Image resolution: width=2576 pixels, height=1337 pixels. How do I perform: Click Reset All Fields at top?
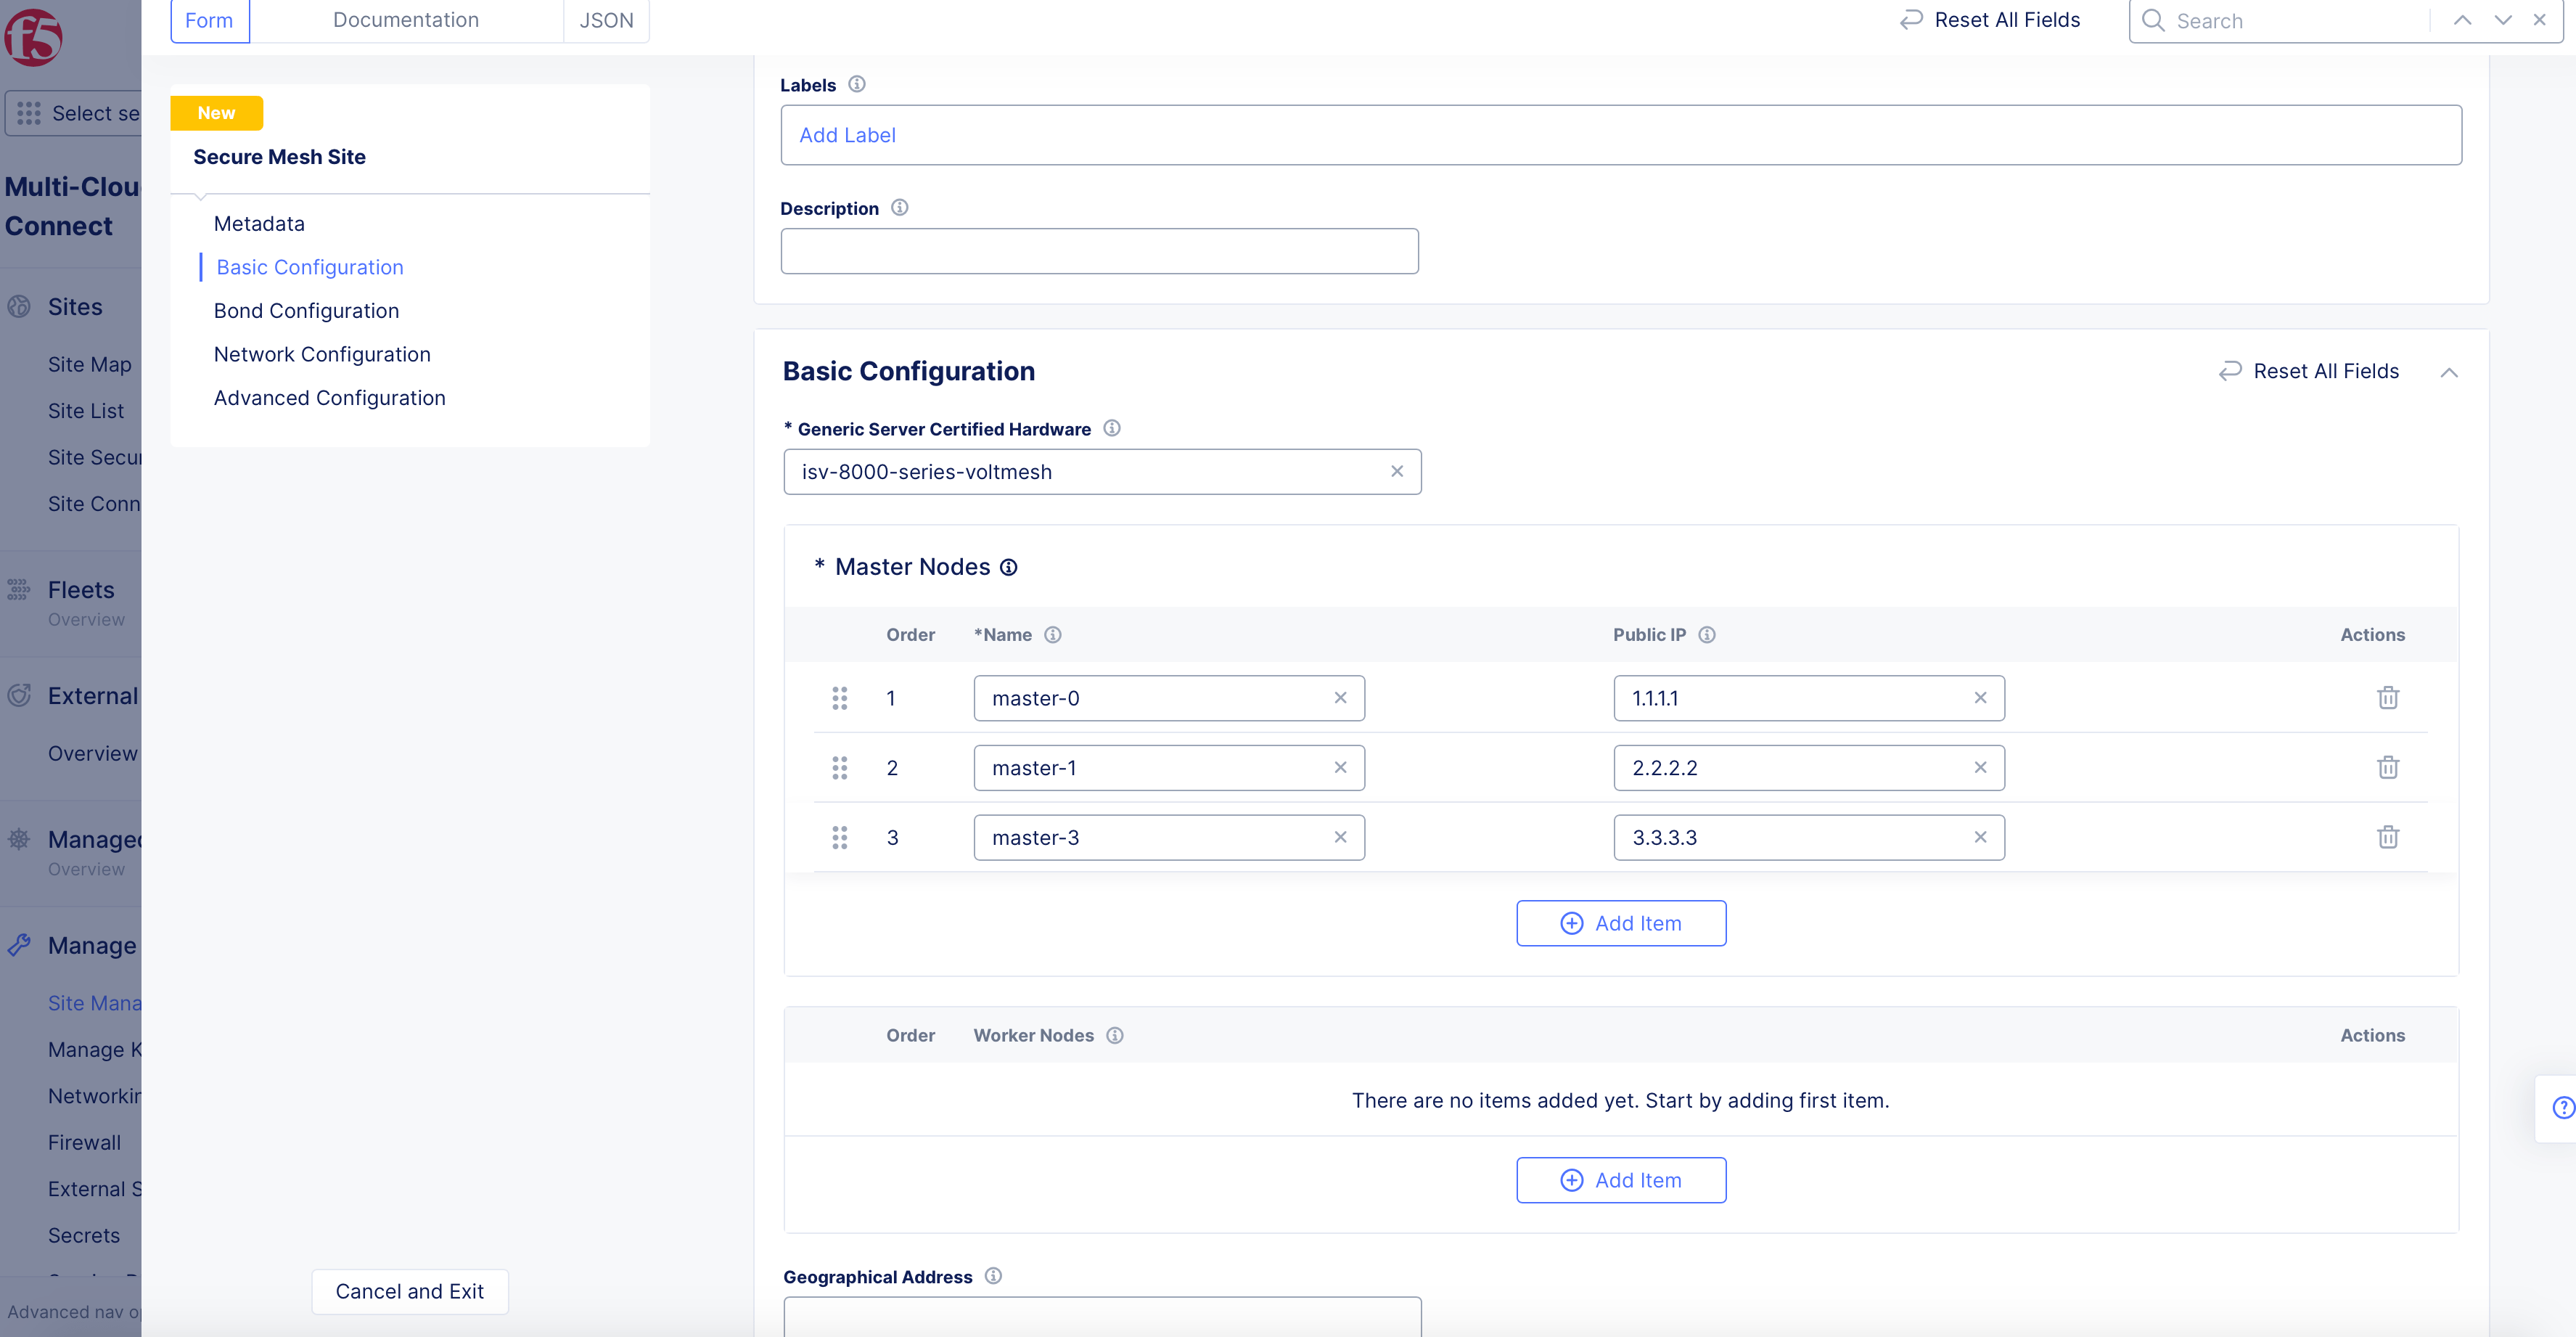(1988, 19)
